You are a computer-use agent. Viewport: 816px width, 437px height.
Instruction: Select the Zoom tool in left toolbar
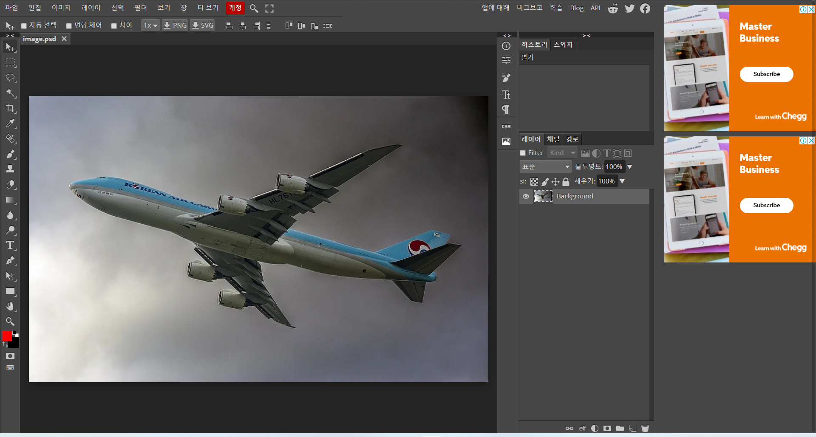tap(10, 321)
